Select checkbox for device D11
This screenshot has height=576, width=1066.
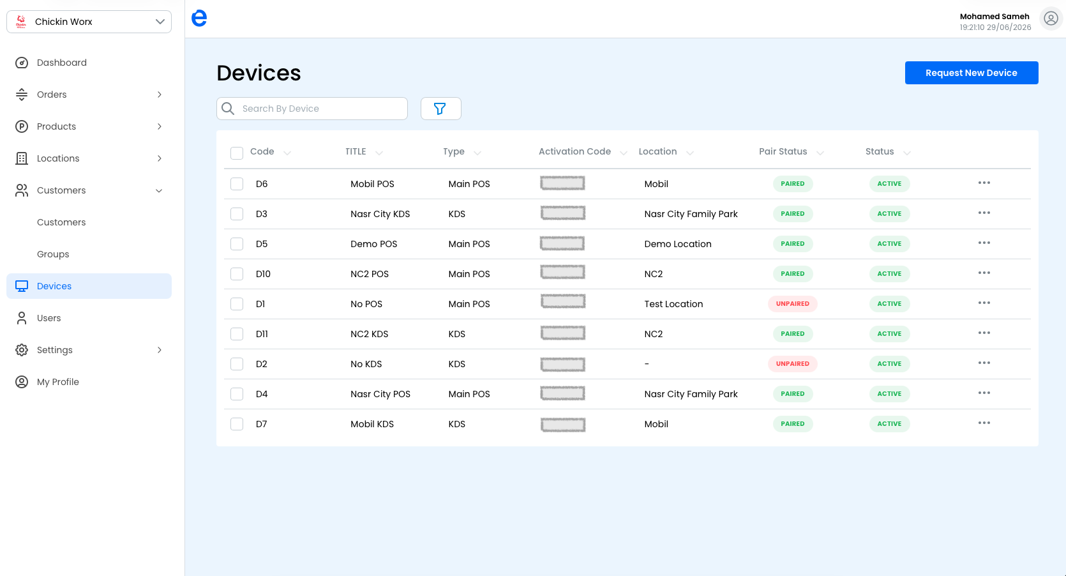tap(237, 334)
